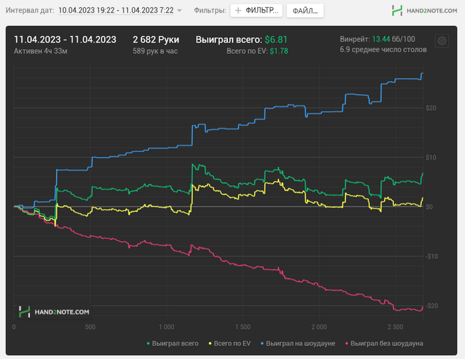This screenshot has height=359, width=465.
Task: Click the -$20 axis label
Action: pos(432,306)
